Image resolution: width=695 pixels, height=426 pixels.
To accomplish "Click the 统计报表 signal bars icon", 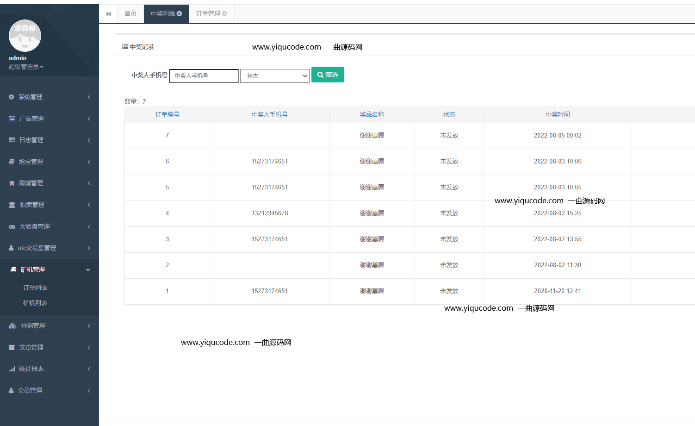I will click(x=12, y=369).
